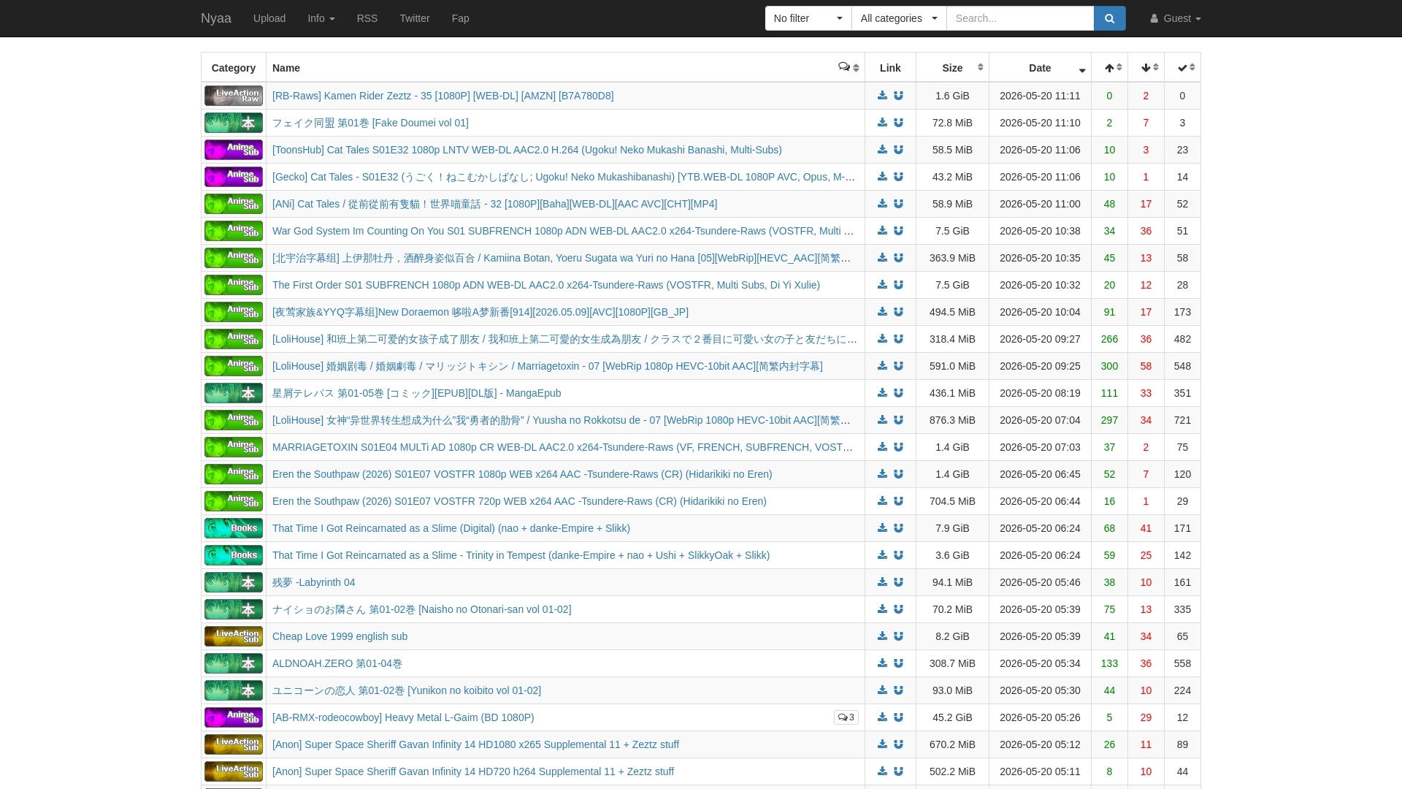Open the All categories dropdown
This screenshot has width=1402, height=789.
[x=899, y=18]
